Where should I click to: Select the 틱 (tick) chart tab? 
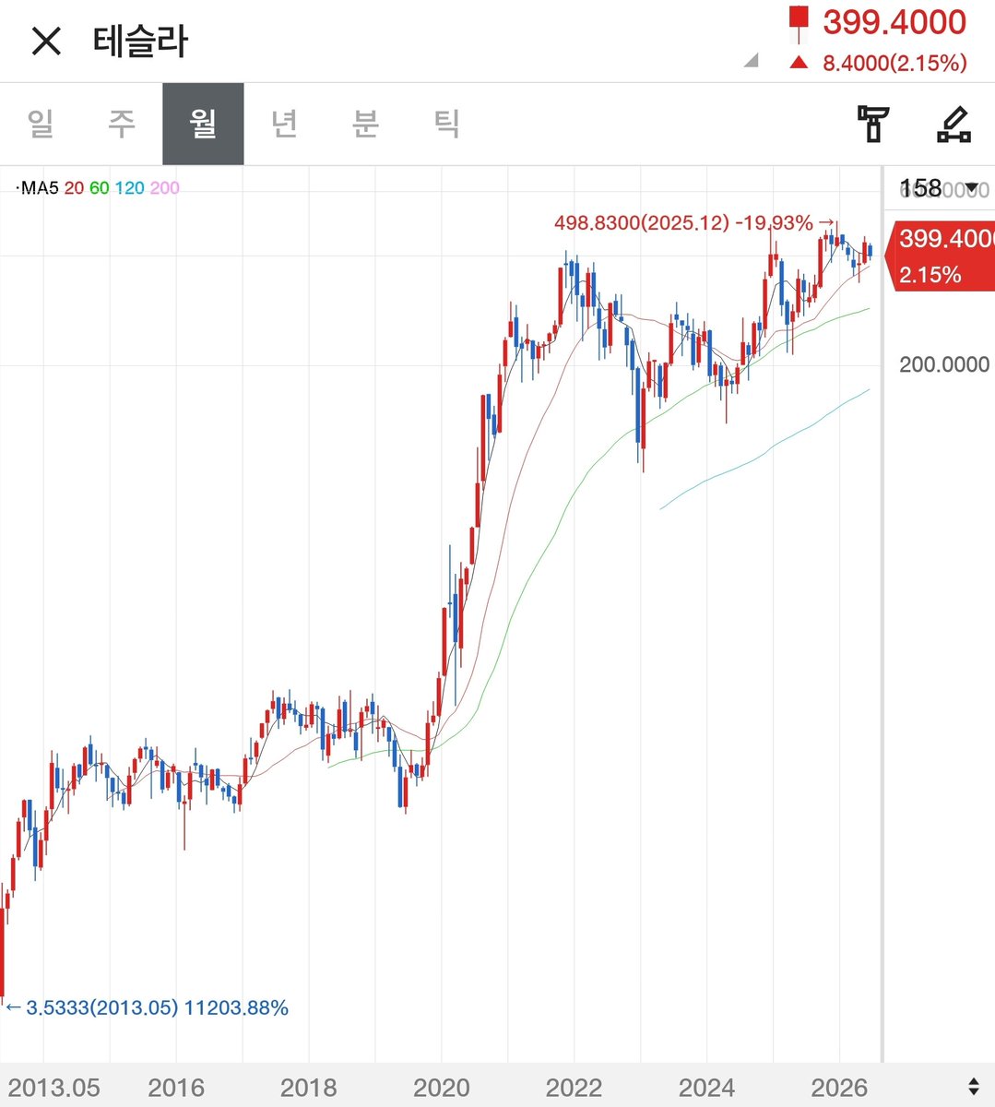point(447,124)
